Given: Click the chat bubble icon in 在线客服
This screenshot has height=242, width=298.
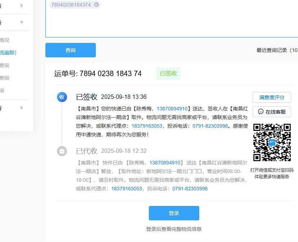Looking at the screenshot, I should coord(261,112).
